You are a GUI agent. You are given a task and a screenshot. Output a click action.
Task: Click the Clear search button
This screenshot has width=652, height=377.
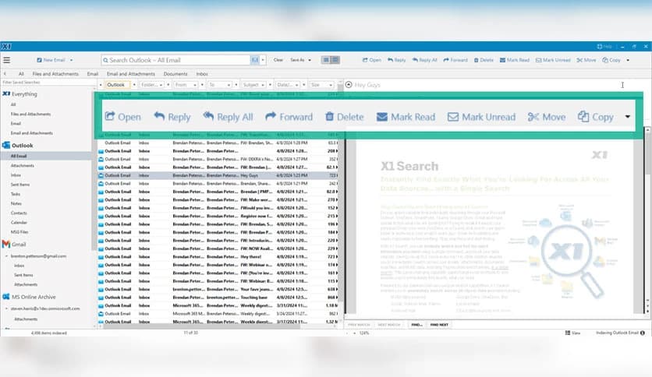pyautogui.click(x=278, y=60)
